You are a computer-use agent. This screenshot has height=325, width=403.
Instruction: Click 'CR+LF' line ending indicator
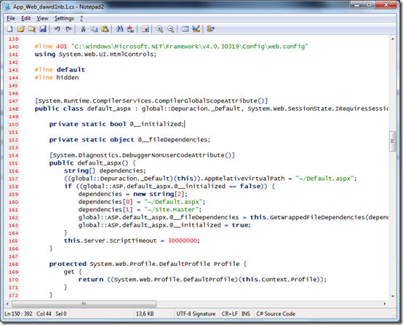pos(230,313)
